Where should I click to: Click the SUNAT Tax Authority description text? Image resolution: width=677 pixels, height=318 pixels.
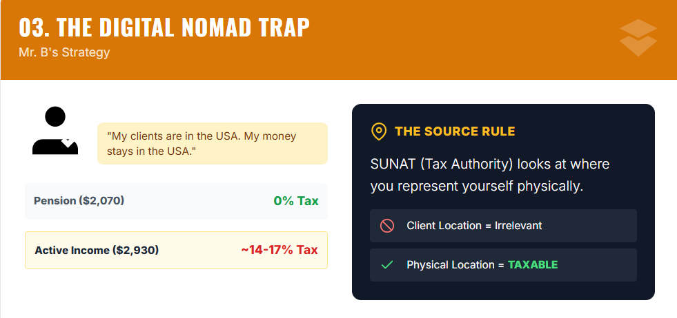(x=490, y=175)
